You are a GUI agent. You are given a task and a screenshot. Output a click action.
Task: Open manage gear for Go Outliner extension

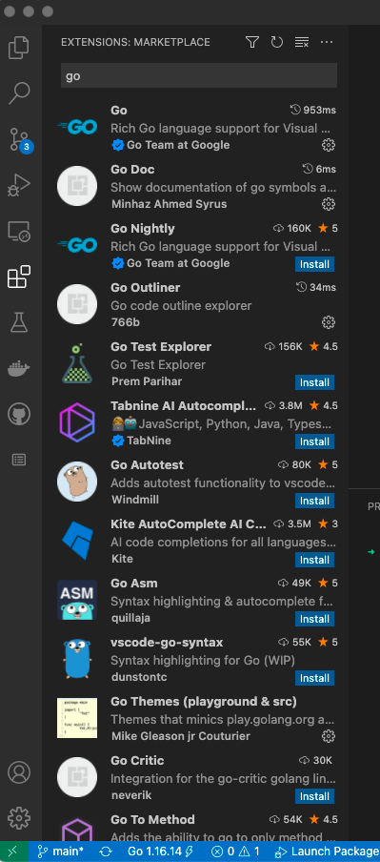pos(329,322)
